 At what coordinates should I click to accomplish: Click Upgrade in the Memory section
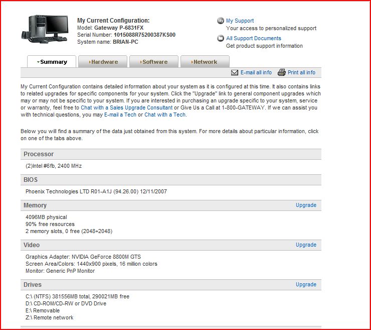point(306,205)
